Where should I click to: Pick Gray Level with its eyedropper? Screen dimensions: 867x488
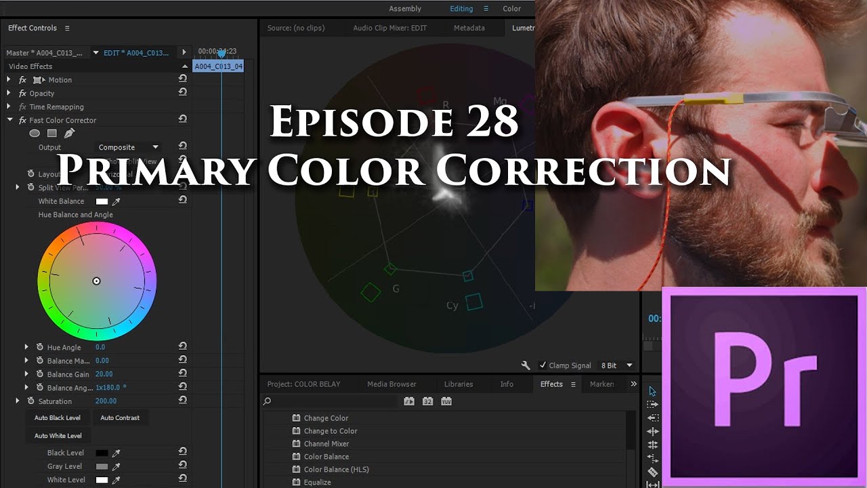(116, 466)
